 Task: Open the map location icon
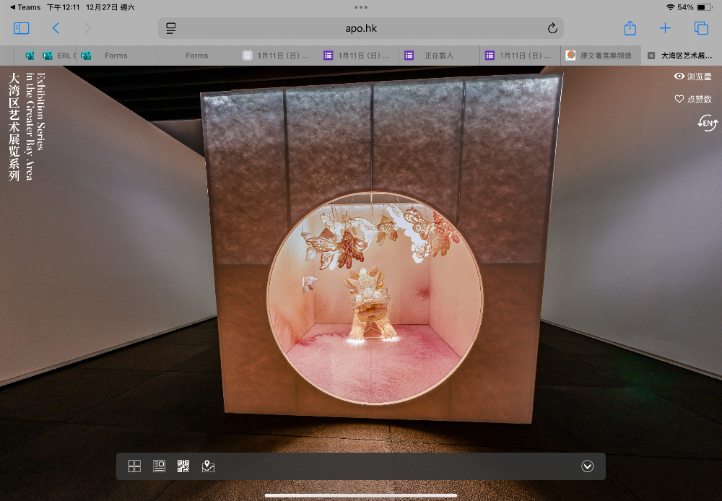[x=208, y=466]
